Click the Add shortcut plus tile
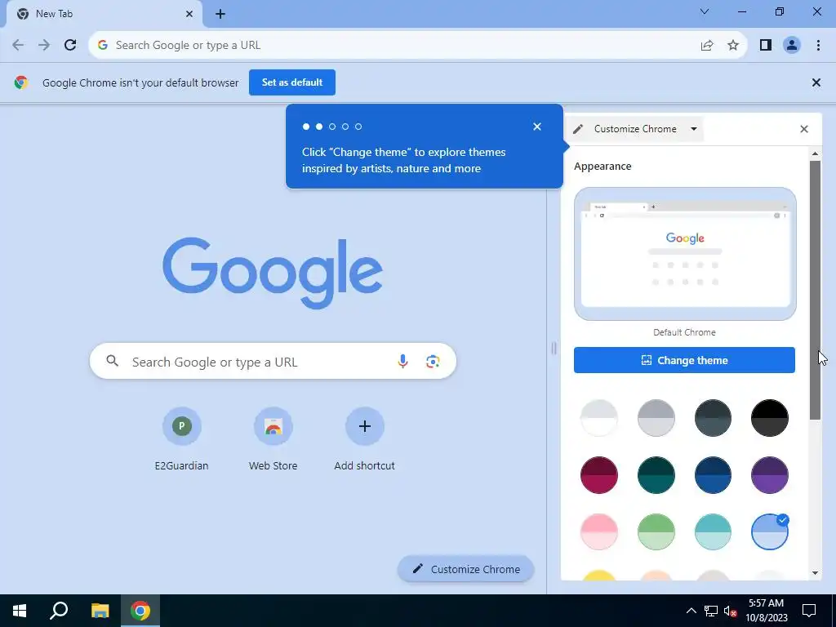836x627 pixels. [365, 426]
